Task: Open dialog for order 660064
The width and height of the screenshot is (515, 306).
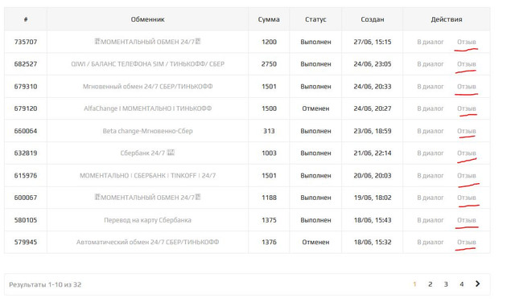Action: coord(431,131)
